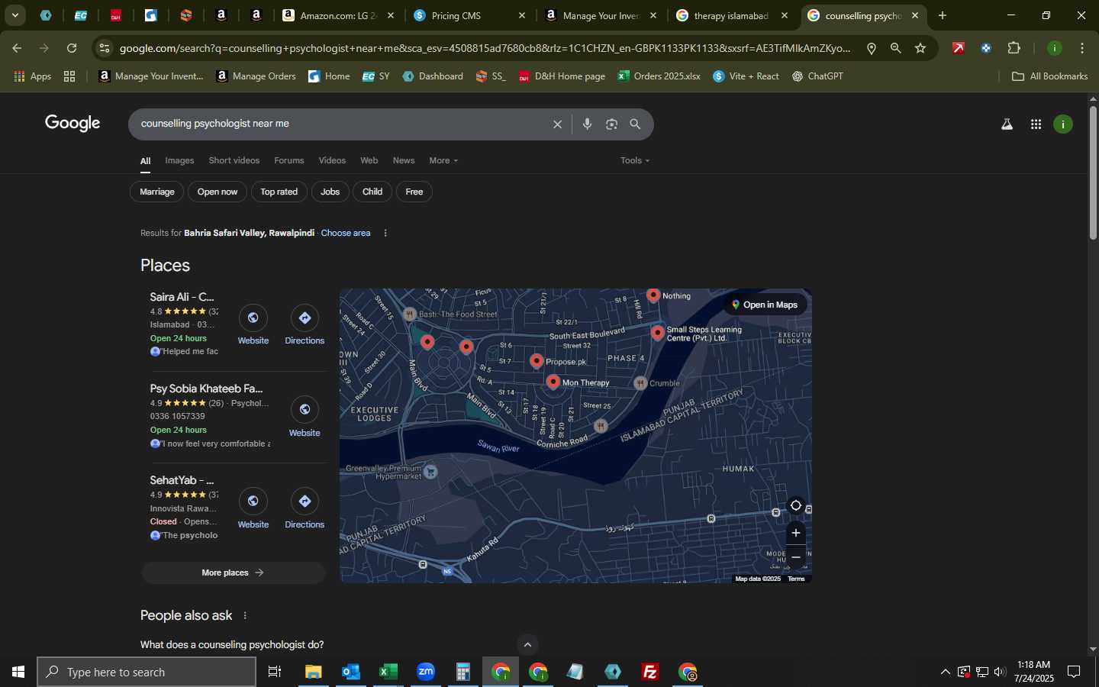Expand the counseling psychologist question

tap(232, 645)
